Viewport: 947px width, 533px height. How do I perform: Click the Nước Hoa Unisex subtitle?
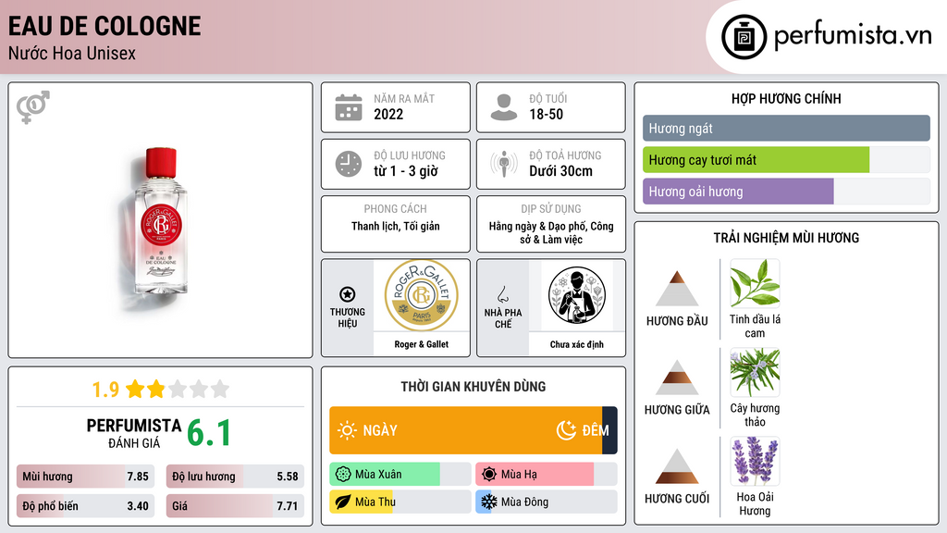point(72,53)
